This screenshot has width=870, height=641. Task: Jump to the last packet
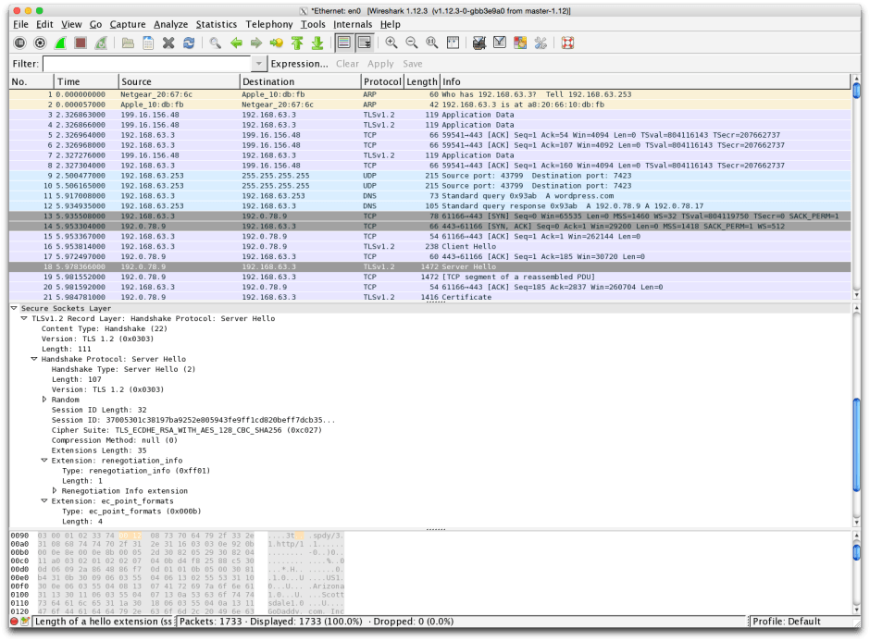click(x=317, y=43)
